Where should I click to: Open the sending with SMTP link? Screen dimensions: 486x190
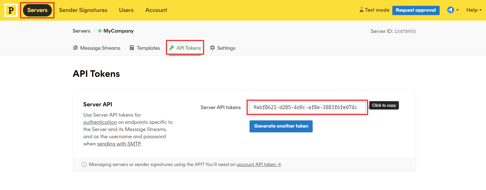pyautogui.click(x=119, y=144)
